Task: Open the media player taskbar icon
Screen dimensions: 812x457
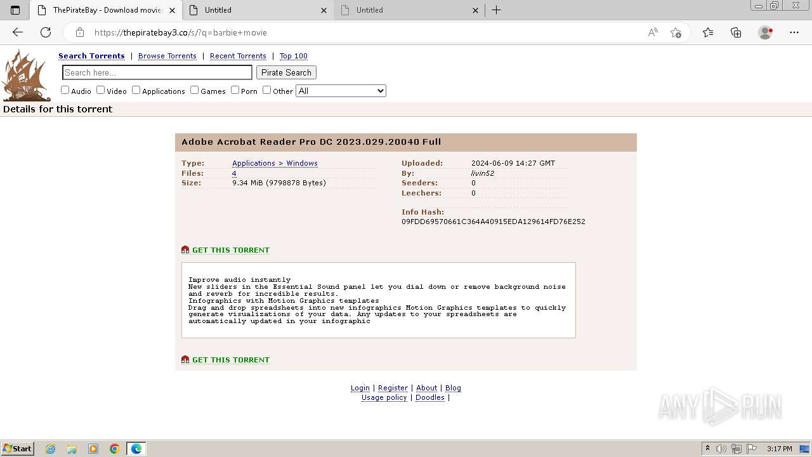Action: (93, 449)
